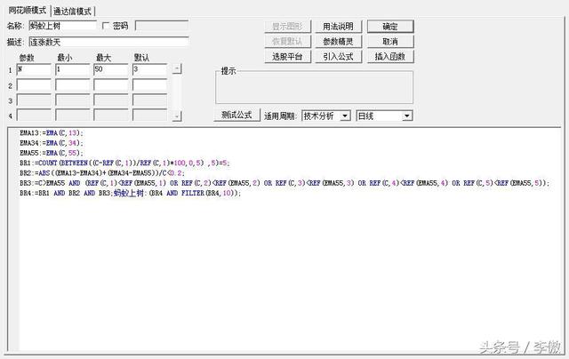The width and height of the screenshot is (569, 359).
Task: Click the 描述 text field
Action: pyautogui.click(x=108, y=41)
